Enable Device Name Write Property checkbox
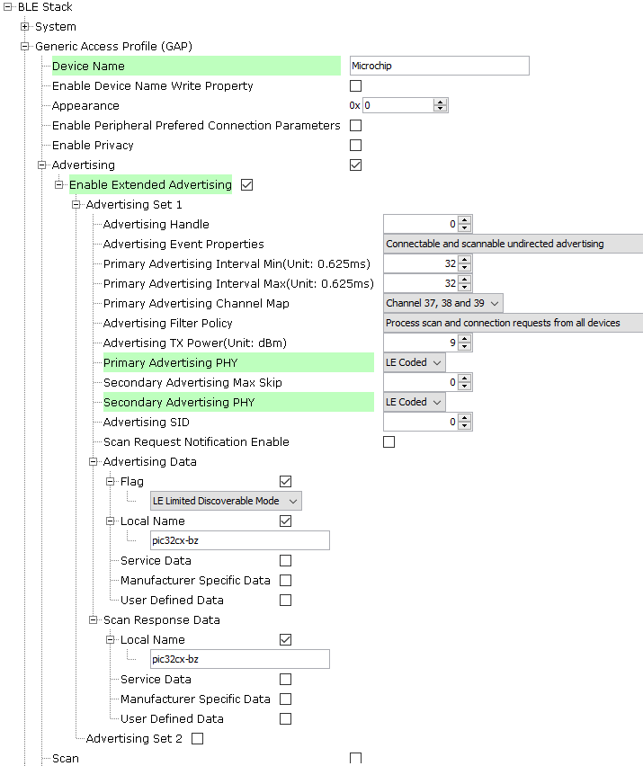This screenshot has width=643, height=766. click(355, 86)
